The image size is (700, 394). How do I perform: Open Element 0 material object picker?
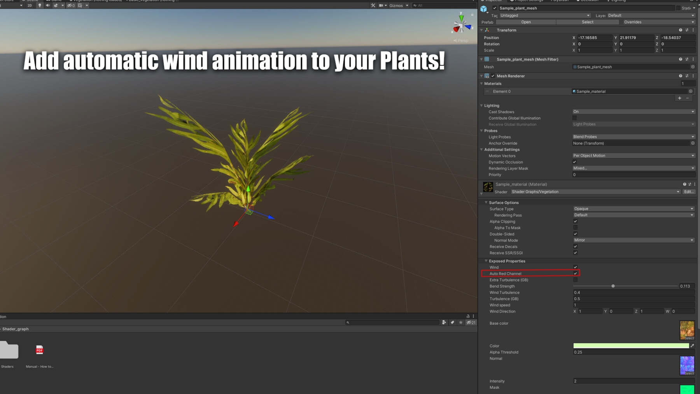click(x=691, y=91)
